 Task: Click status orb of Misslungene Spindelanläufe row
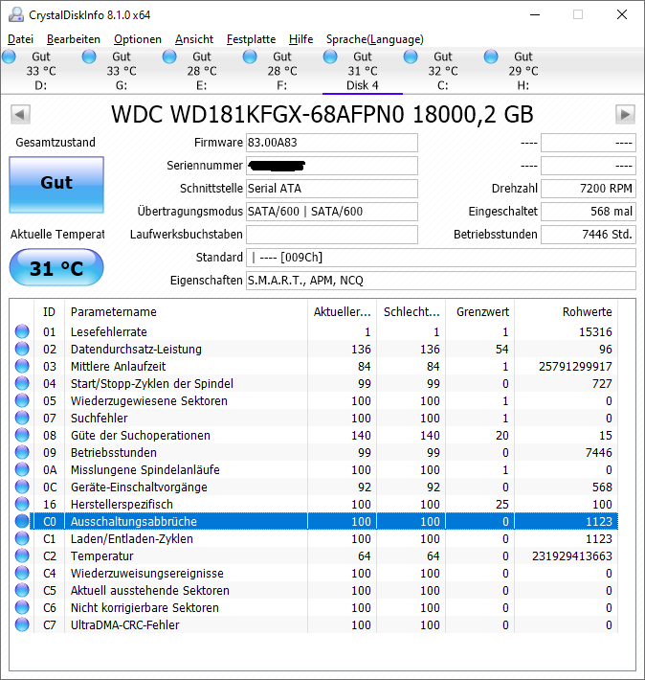(22, 469)
